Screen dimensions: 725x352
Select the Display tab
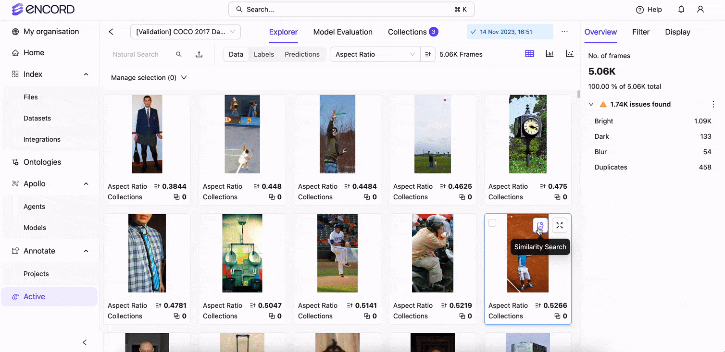[677, 32]
